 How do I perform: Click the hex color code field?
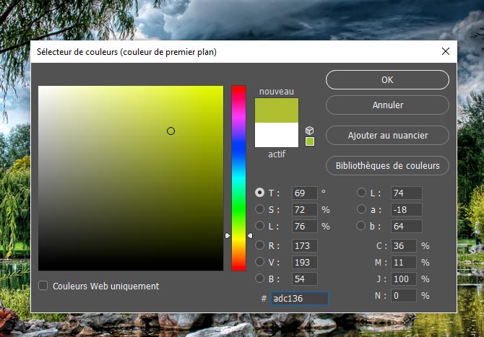[299, 299]
